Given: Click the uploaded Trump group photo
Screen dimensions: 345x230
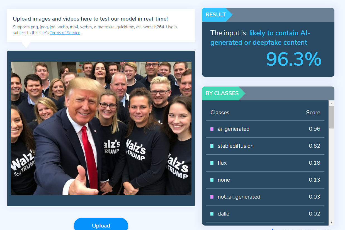Looking at the screenshot, I should coord(101,128).
